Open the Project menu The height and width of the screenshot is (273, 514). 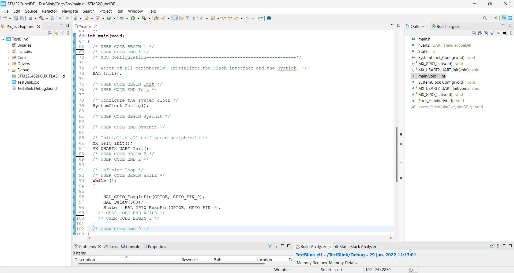105,11
